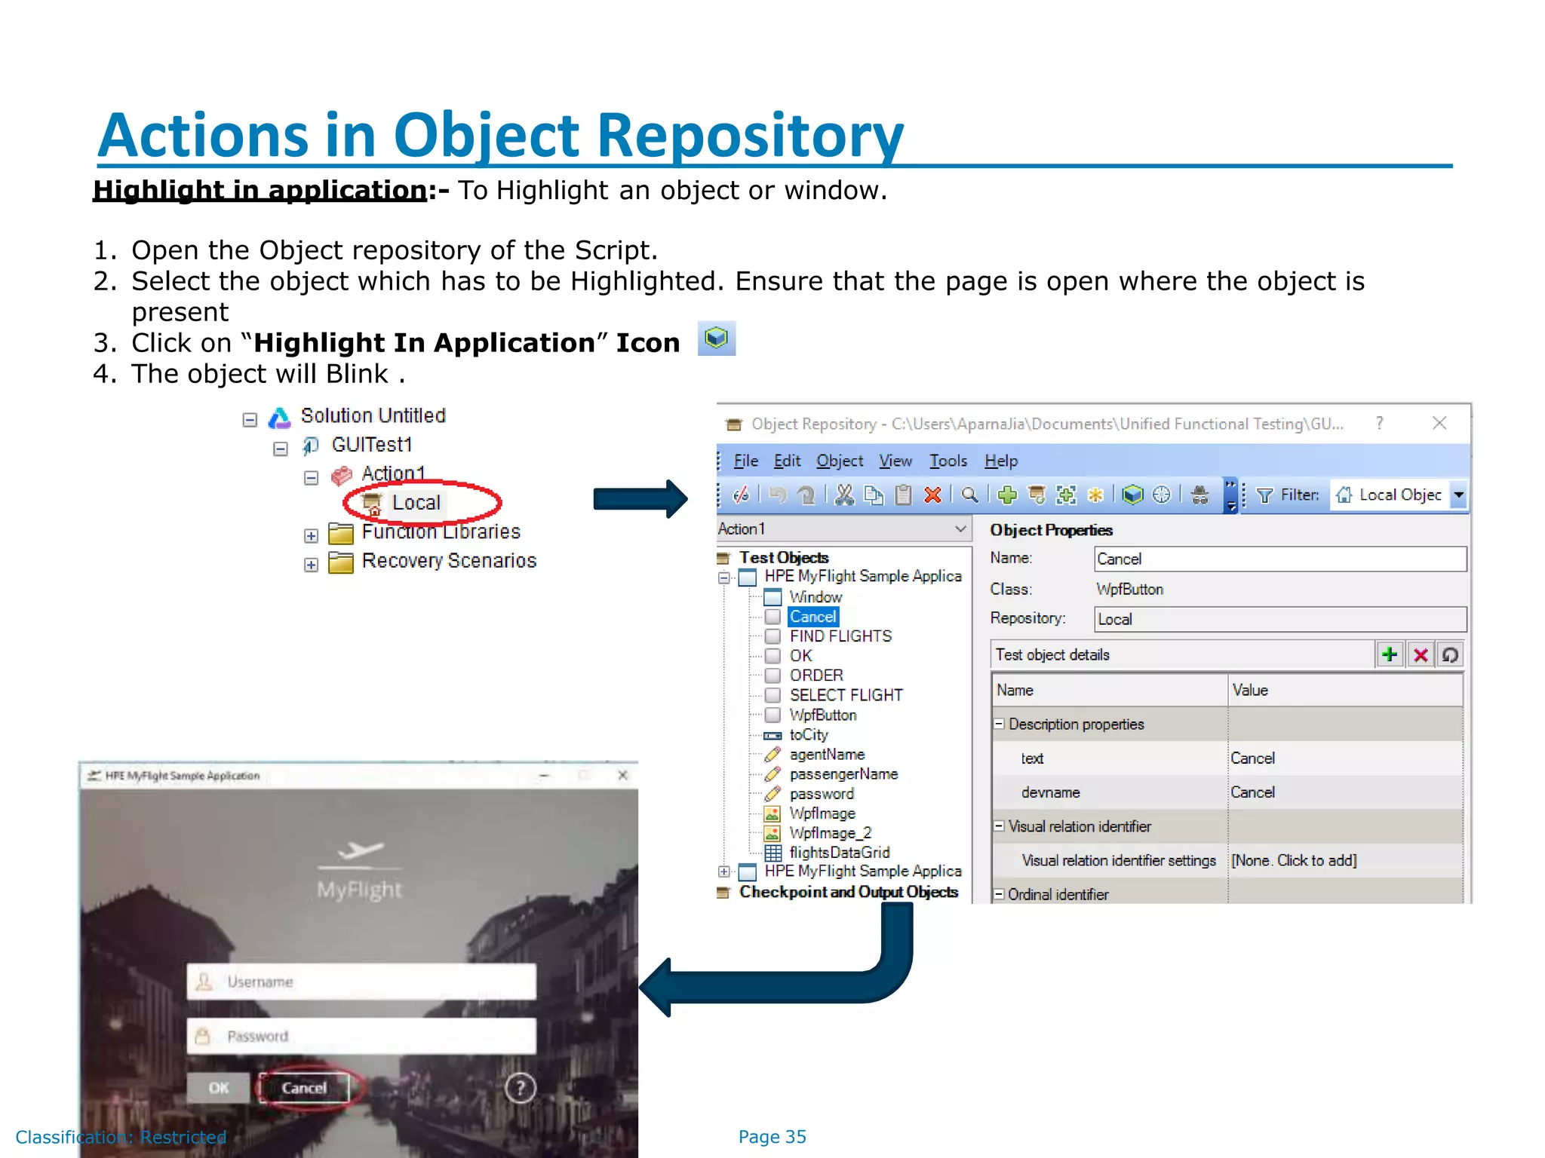The width and height of the screenshot is (1545, 1158).
Task: Expand the Function Libraries folder
Action: click(x=311, y=536)
